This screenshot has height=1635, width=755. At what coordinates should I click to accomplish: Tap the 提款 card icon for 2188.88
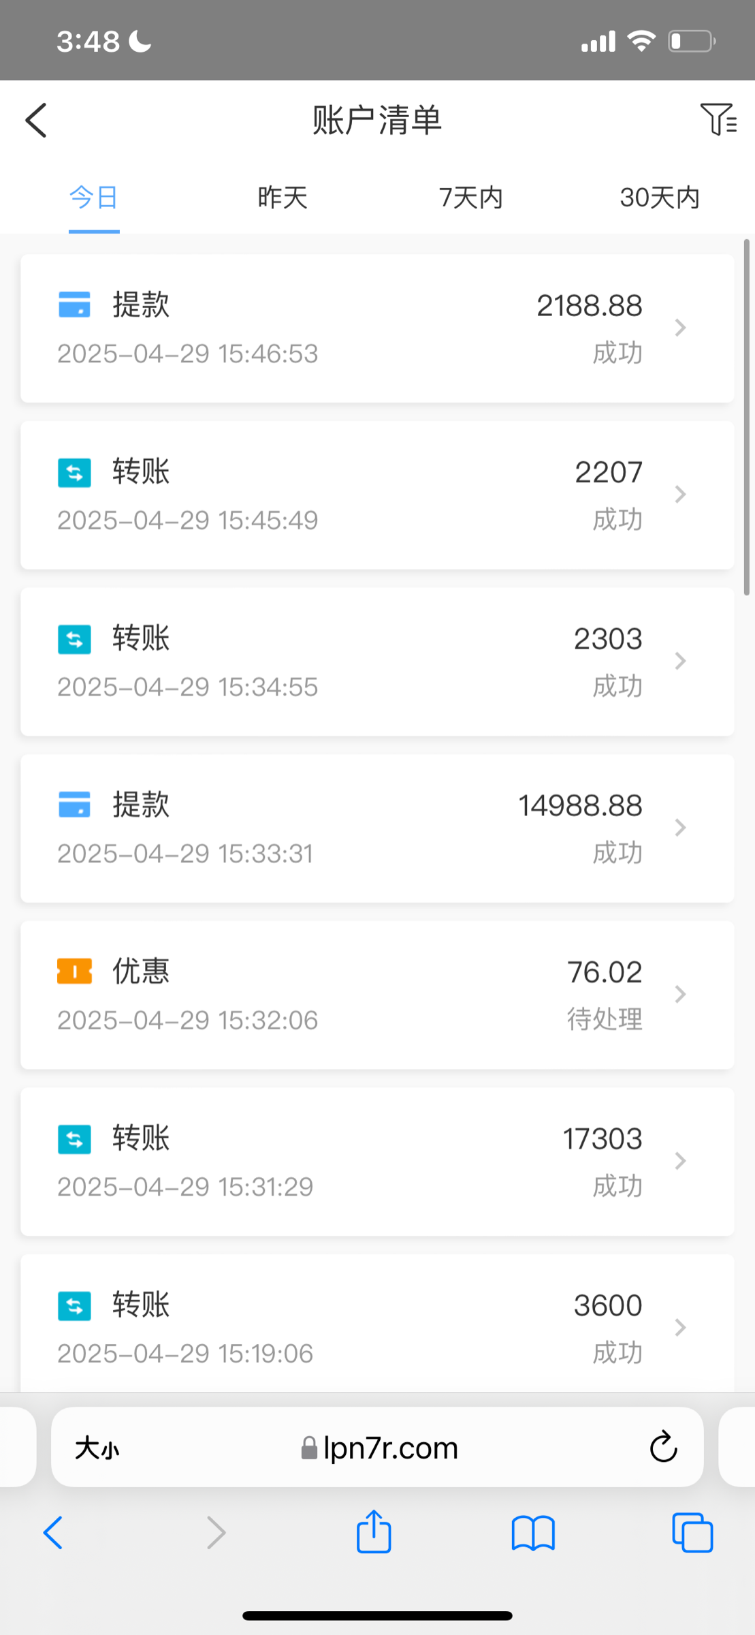coord(74,305)
